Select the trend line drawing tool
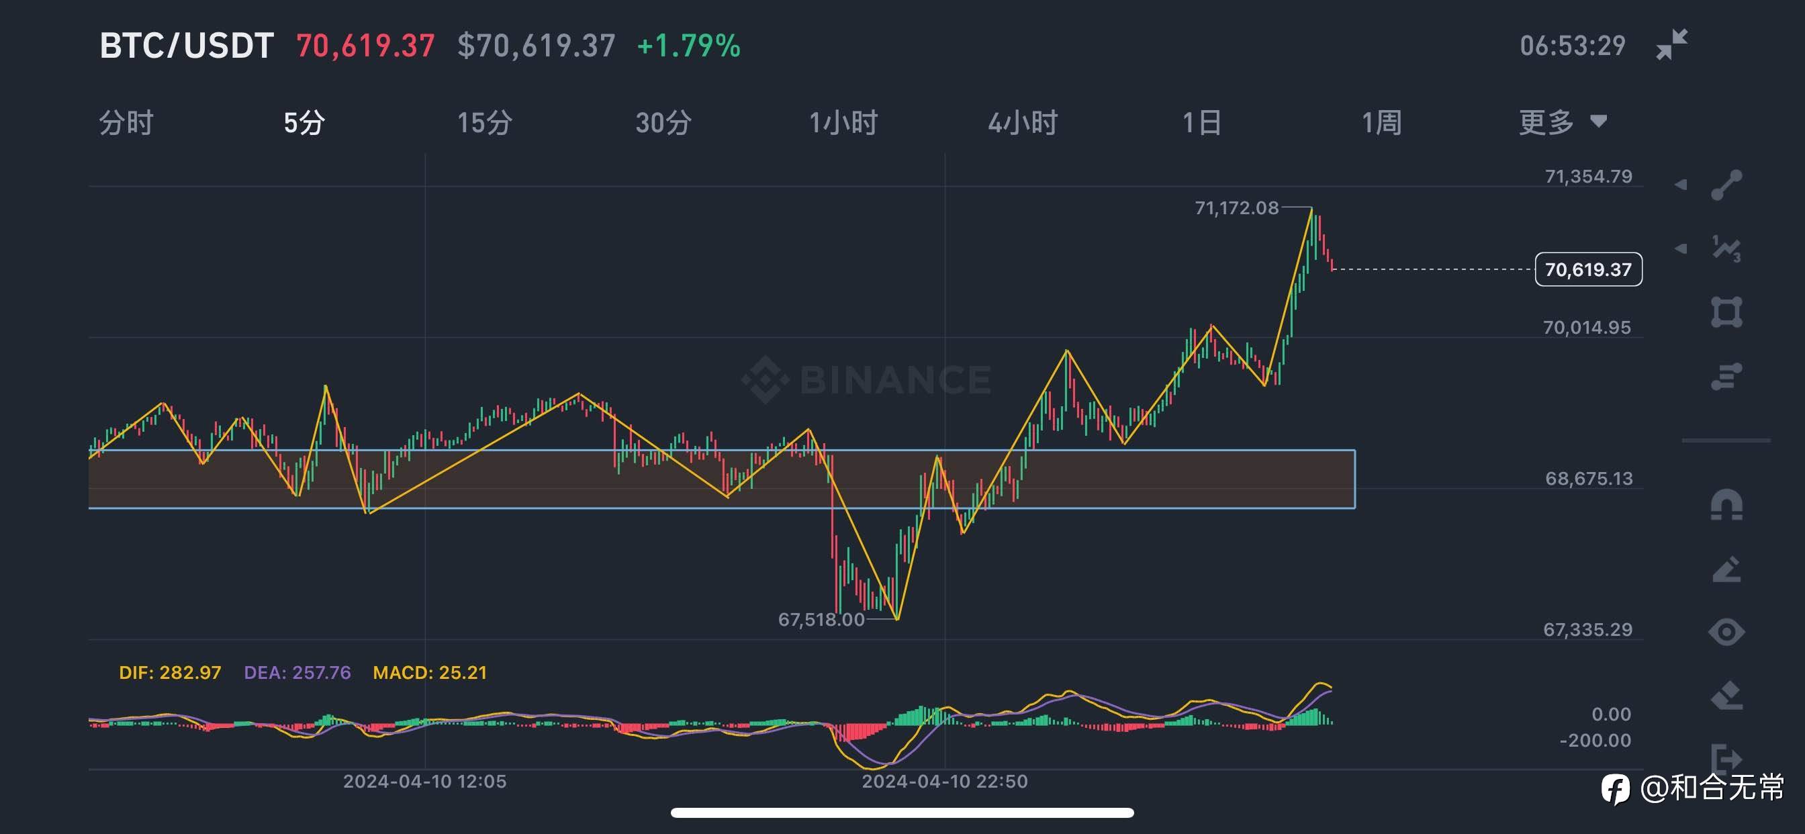The height and width of the screenshot is (834, 1805). [1726, 185]
